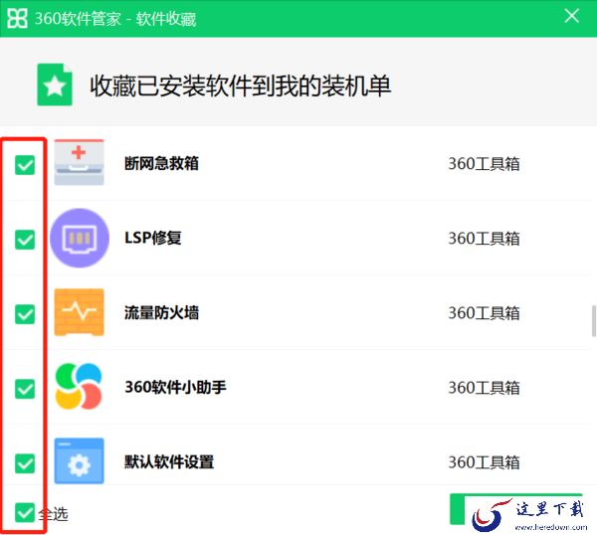This screenshot has width=597, height=535.
Task: Close the 软件收藏 dialog window
Action: (x=572, y=16)
